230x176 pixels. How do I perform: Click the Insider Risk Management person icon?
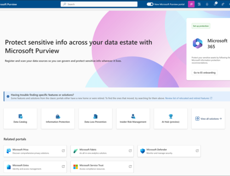[x=133, y=116]
